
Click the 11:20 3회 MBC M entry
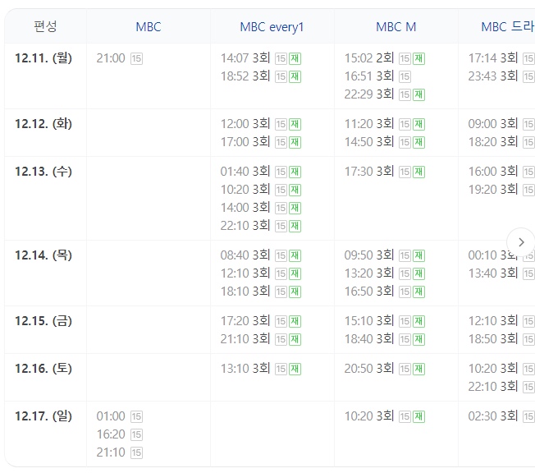(x=369, y=124)
